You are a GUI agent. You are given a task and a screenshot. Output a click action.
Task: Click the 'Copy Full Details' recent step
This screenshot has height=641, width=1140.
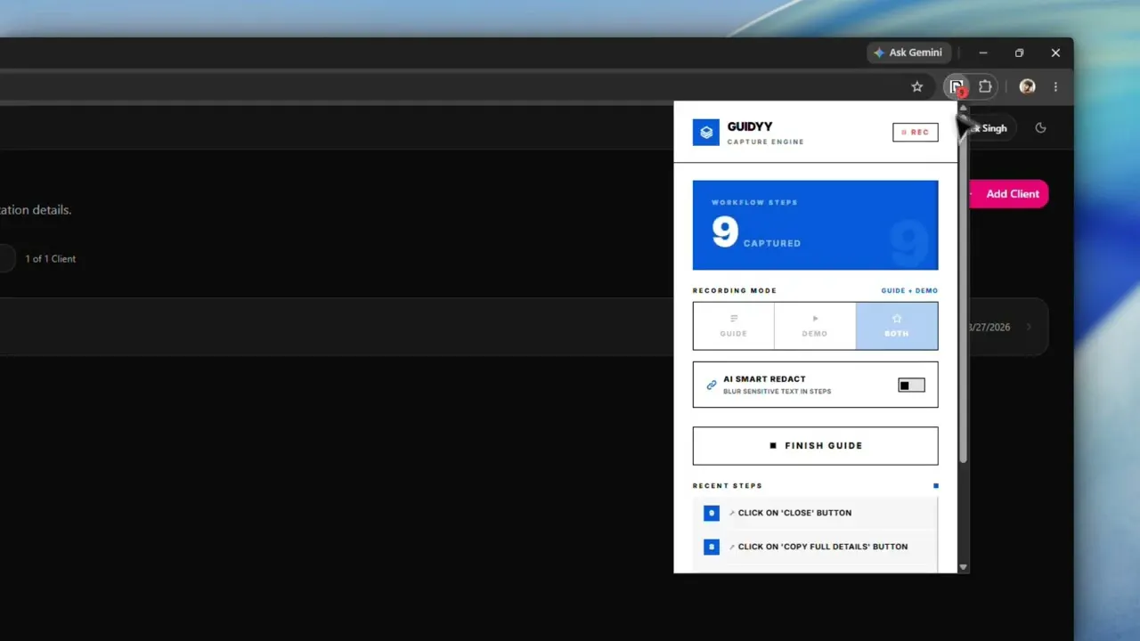coord(815,547)
